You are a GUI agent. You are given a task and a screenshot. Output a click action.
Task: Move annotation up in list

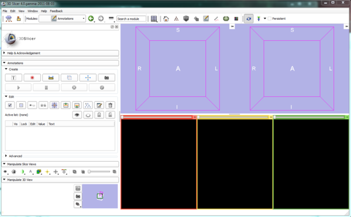pos(66,105)
